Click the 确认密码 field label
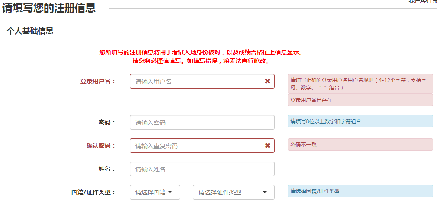This screenshot has width=437, height=203. pos(101,146)
